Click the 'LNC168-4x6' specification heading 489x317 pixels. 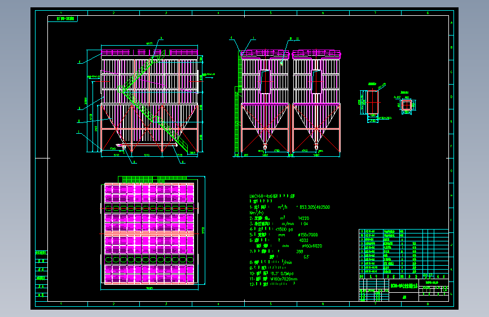pyautogui.click(x=272, y=196)
